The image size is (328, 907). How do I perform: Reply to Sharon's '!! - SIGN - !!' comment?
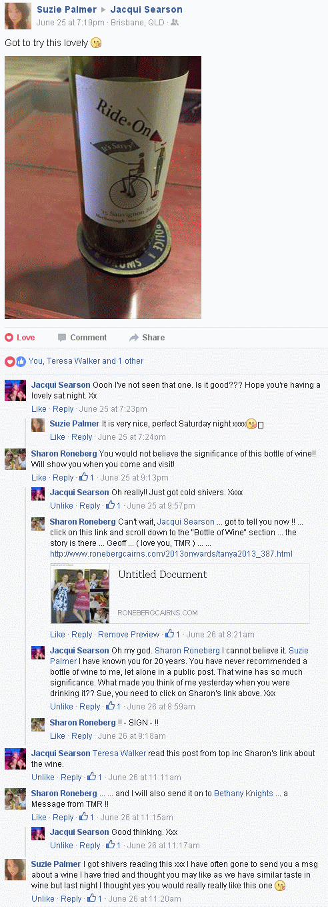click(x=82, y=736)
